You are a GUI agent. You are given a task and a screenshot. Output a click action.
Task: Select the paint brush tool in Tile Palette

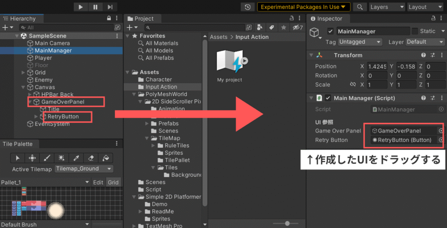tap(47, 158)
